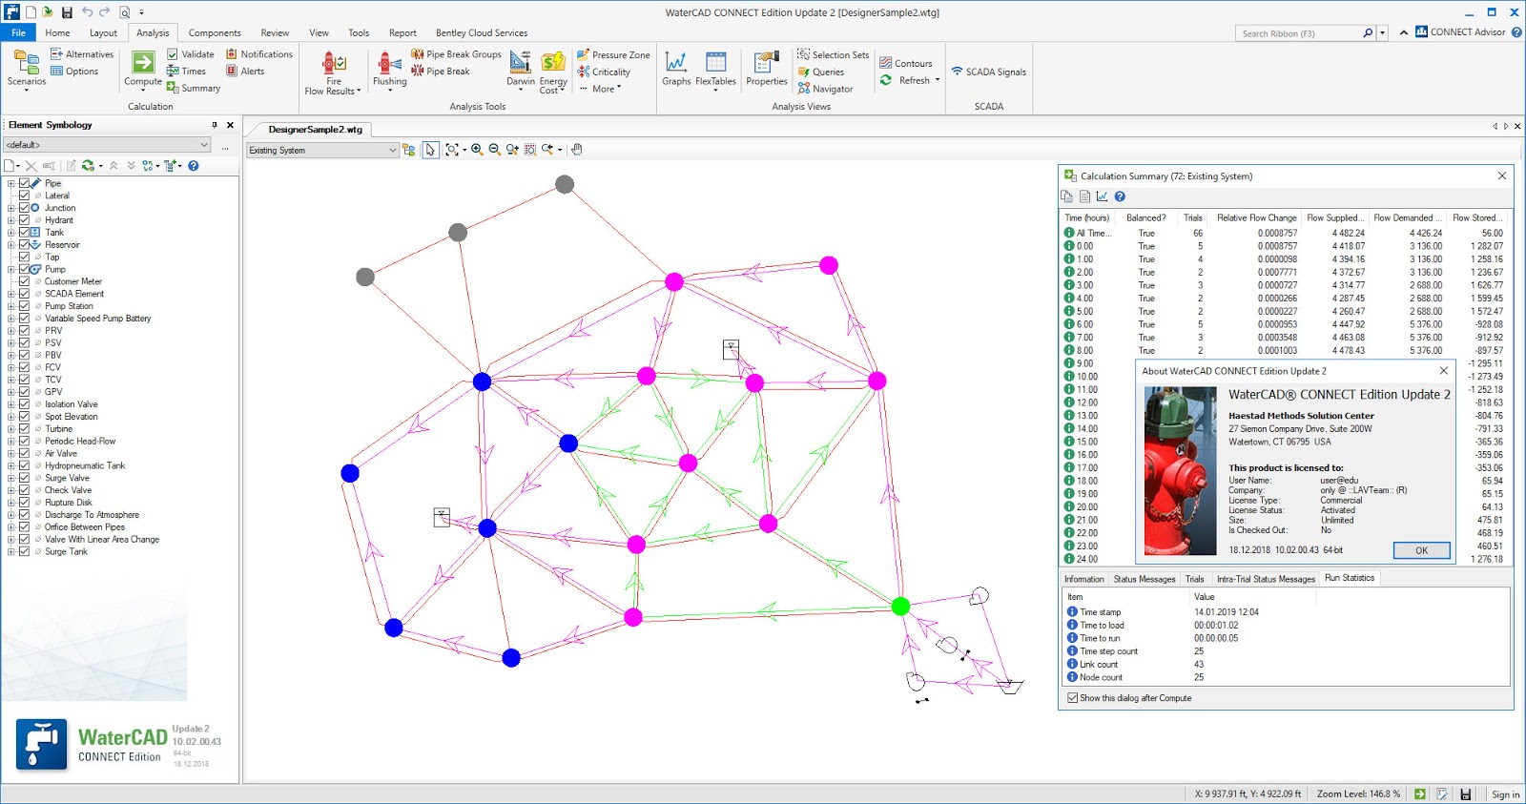Choose the Select arrow tool in drawing toolbar
The width and height of the screenshot is (1526, 804).
[x=430, y=150]
